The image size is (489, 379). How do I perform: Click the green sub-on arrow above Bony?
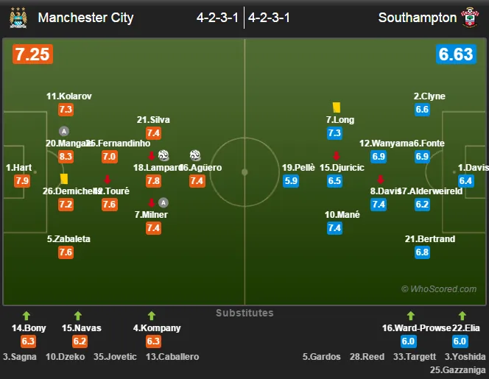[x=27, y=316]
